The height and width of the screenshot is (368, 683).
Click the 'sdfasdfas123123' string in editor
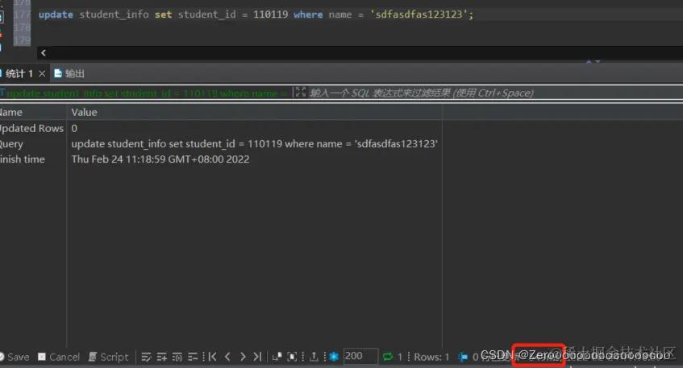419,14
